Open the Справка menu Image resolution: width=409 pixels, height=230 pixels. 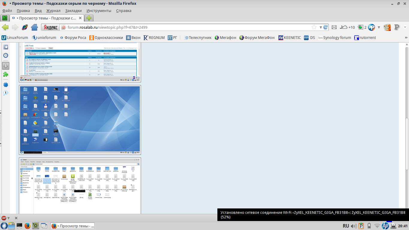pos(124,10)
